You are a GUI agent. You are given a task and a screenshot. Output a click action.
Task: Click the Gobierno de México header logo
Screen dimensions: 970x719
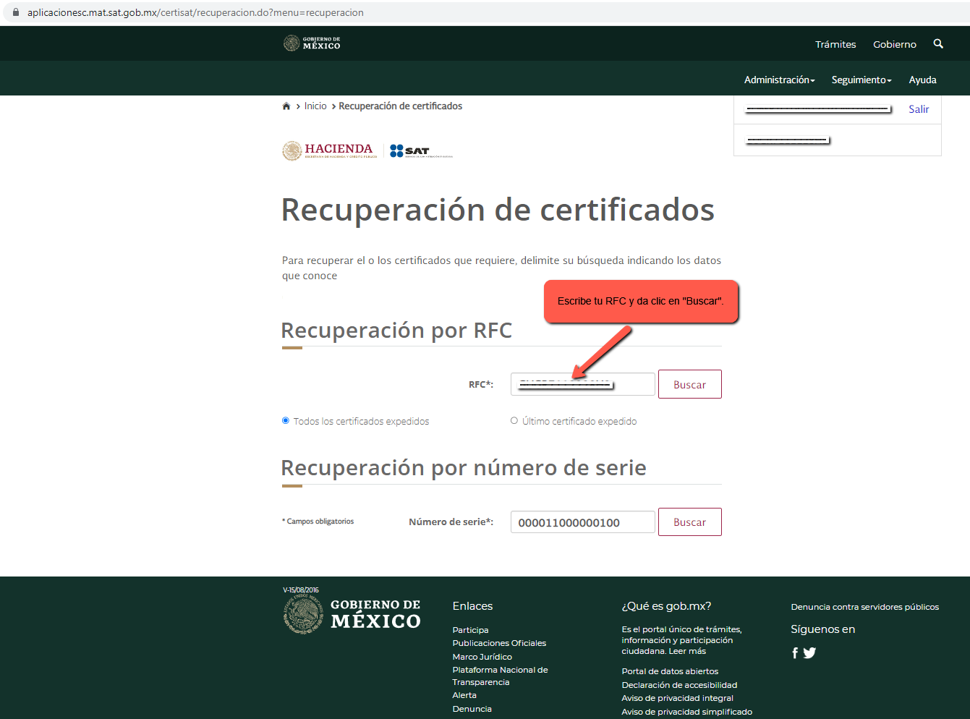pyautogui.click(x=312, y=43)
